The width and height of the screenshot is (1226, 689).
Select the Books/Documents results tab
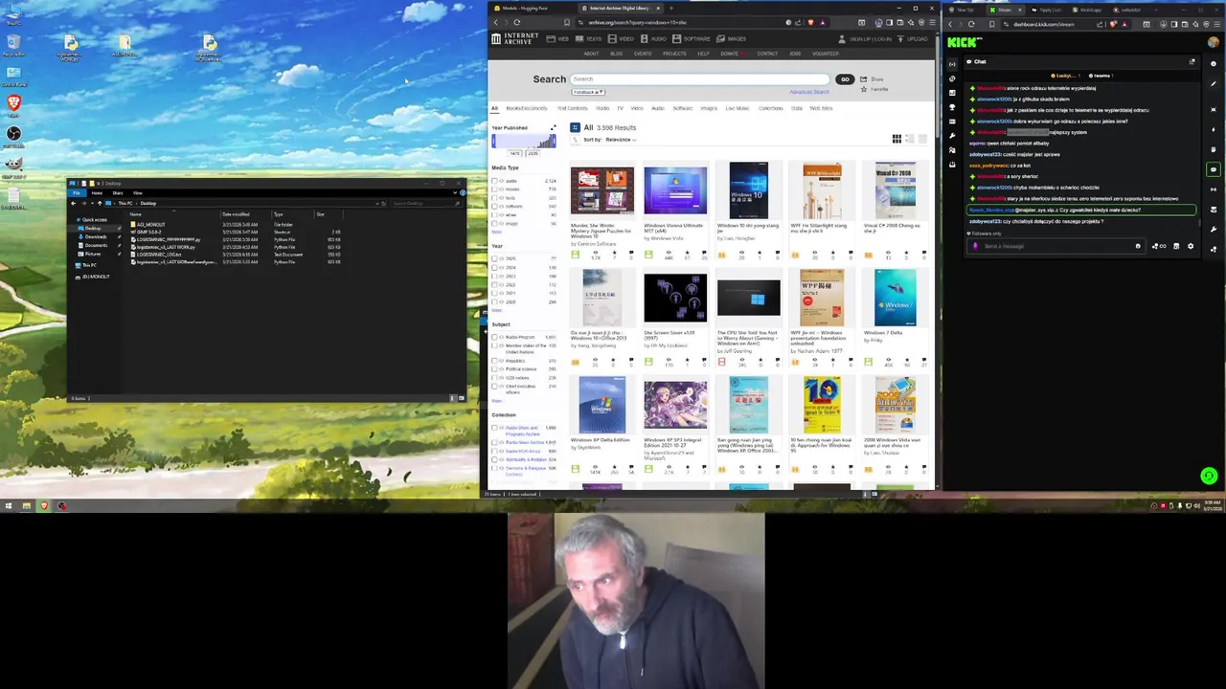click(526, 108)
